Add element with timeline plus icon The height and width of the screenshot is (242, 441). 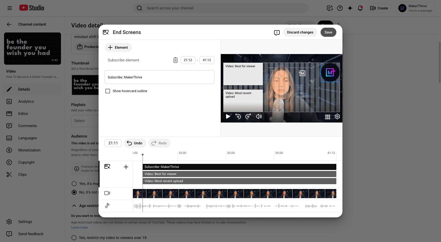tap(126, 167)
